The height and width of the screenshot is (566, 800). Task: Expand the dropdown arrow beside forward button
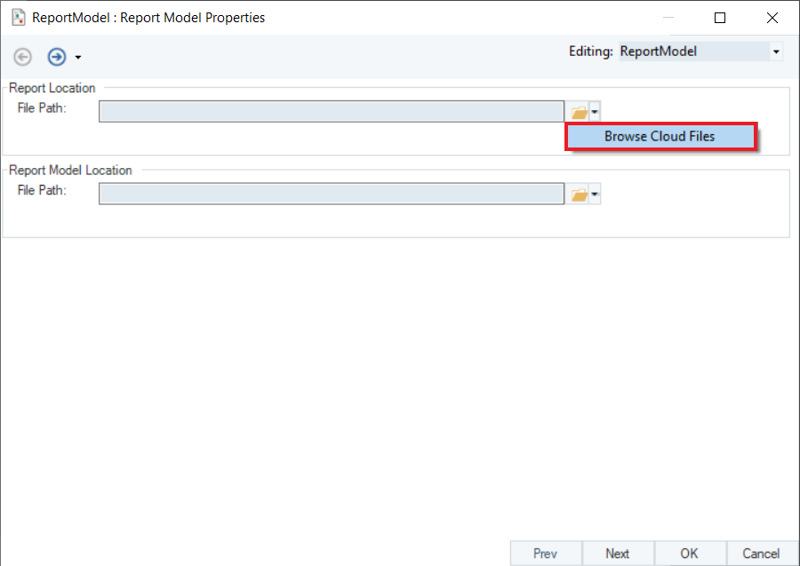[x=78, y=58]
